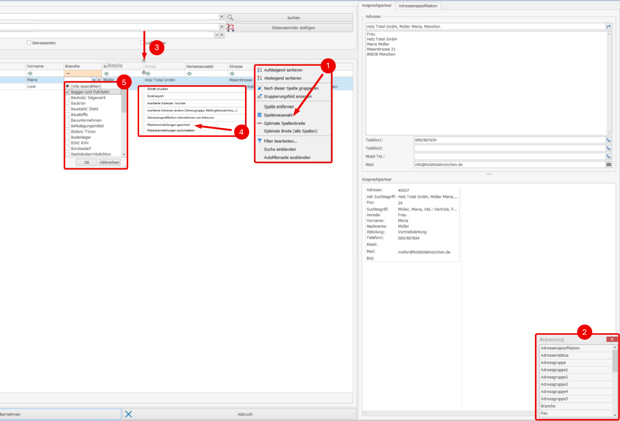
Task: Toggle the Interessenten checkbox
Action: pos(29,42)
